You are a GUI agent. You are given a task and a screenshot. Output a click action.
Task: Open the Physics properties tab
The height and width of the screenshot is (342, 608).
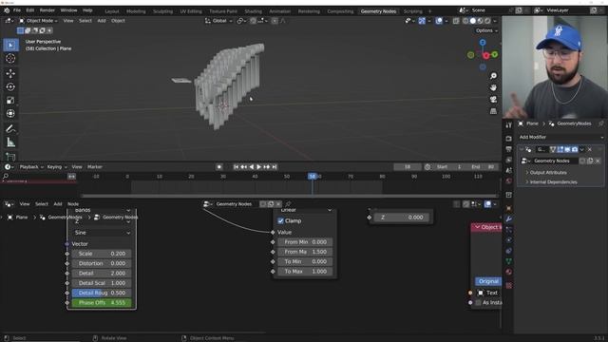509,240
